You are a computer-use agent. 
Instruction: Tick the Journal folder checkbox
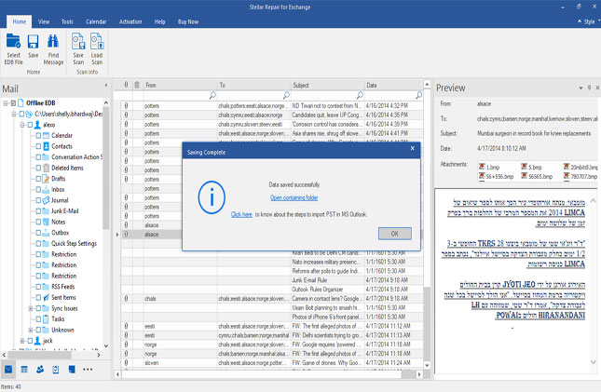click(38, 200)
